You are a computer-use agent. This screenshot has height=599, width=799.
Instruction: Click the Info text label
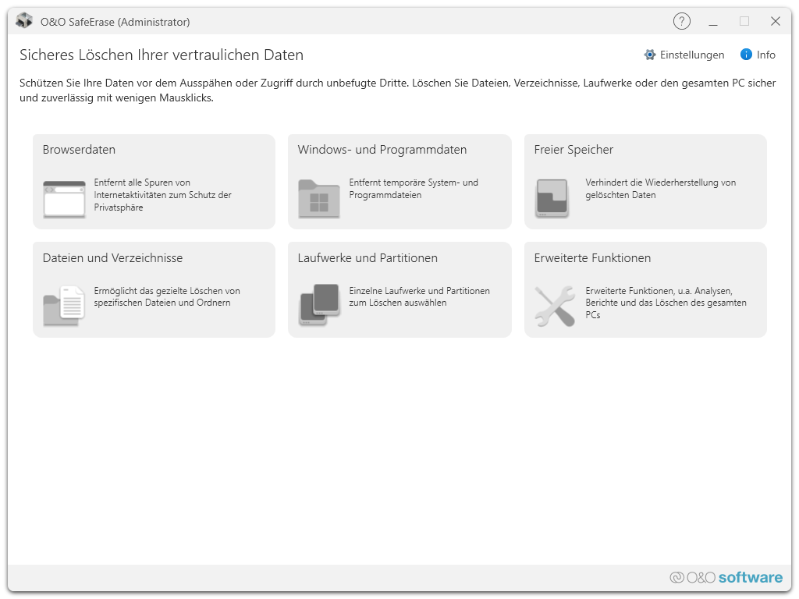766,55
